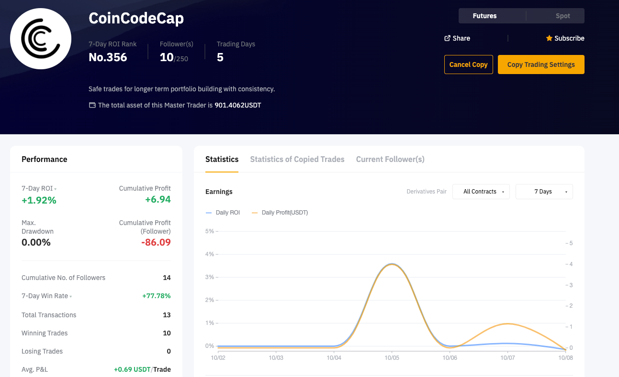
Task: Click the +0.69 USDT/Trade value
Action: (142, 369)
